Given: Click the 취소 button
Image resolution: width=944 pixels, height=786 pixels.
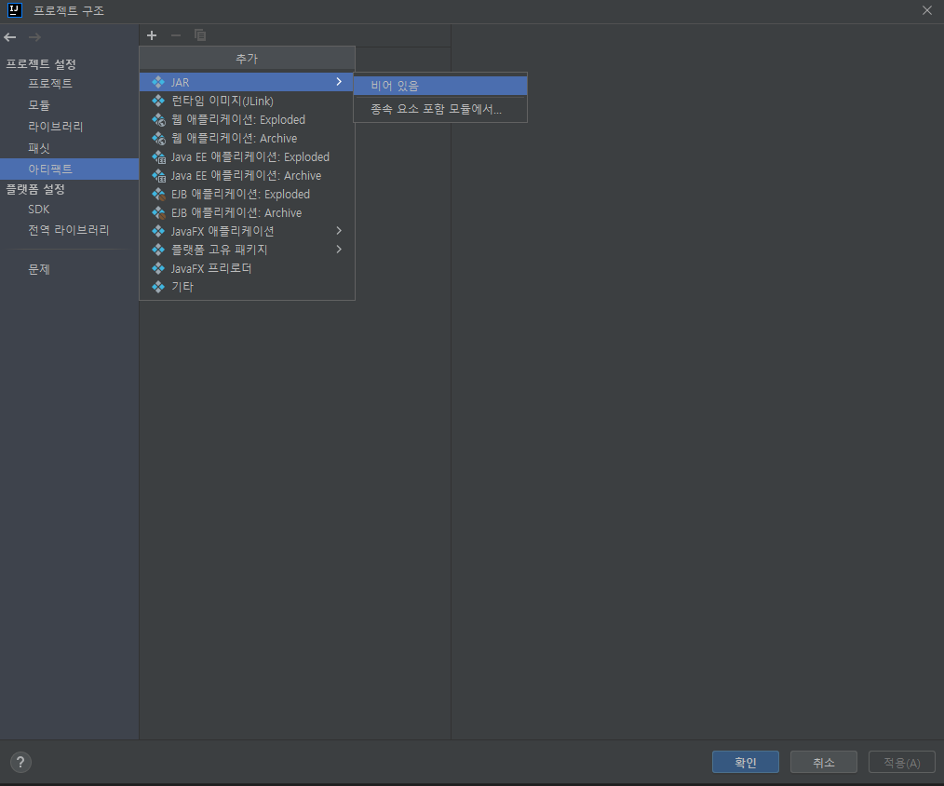Looking at the screenshot, I should pyautogui.click(x=824, y=763).
